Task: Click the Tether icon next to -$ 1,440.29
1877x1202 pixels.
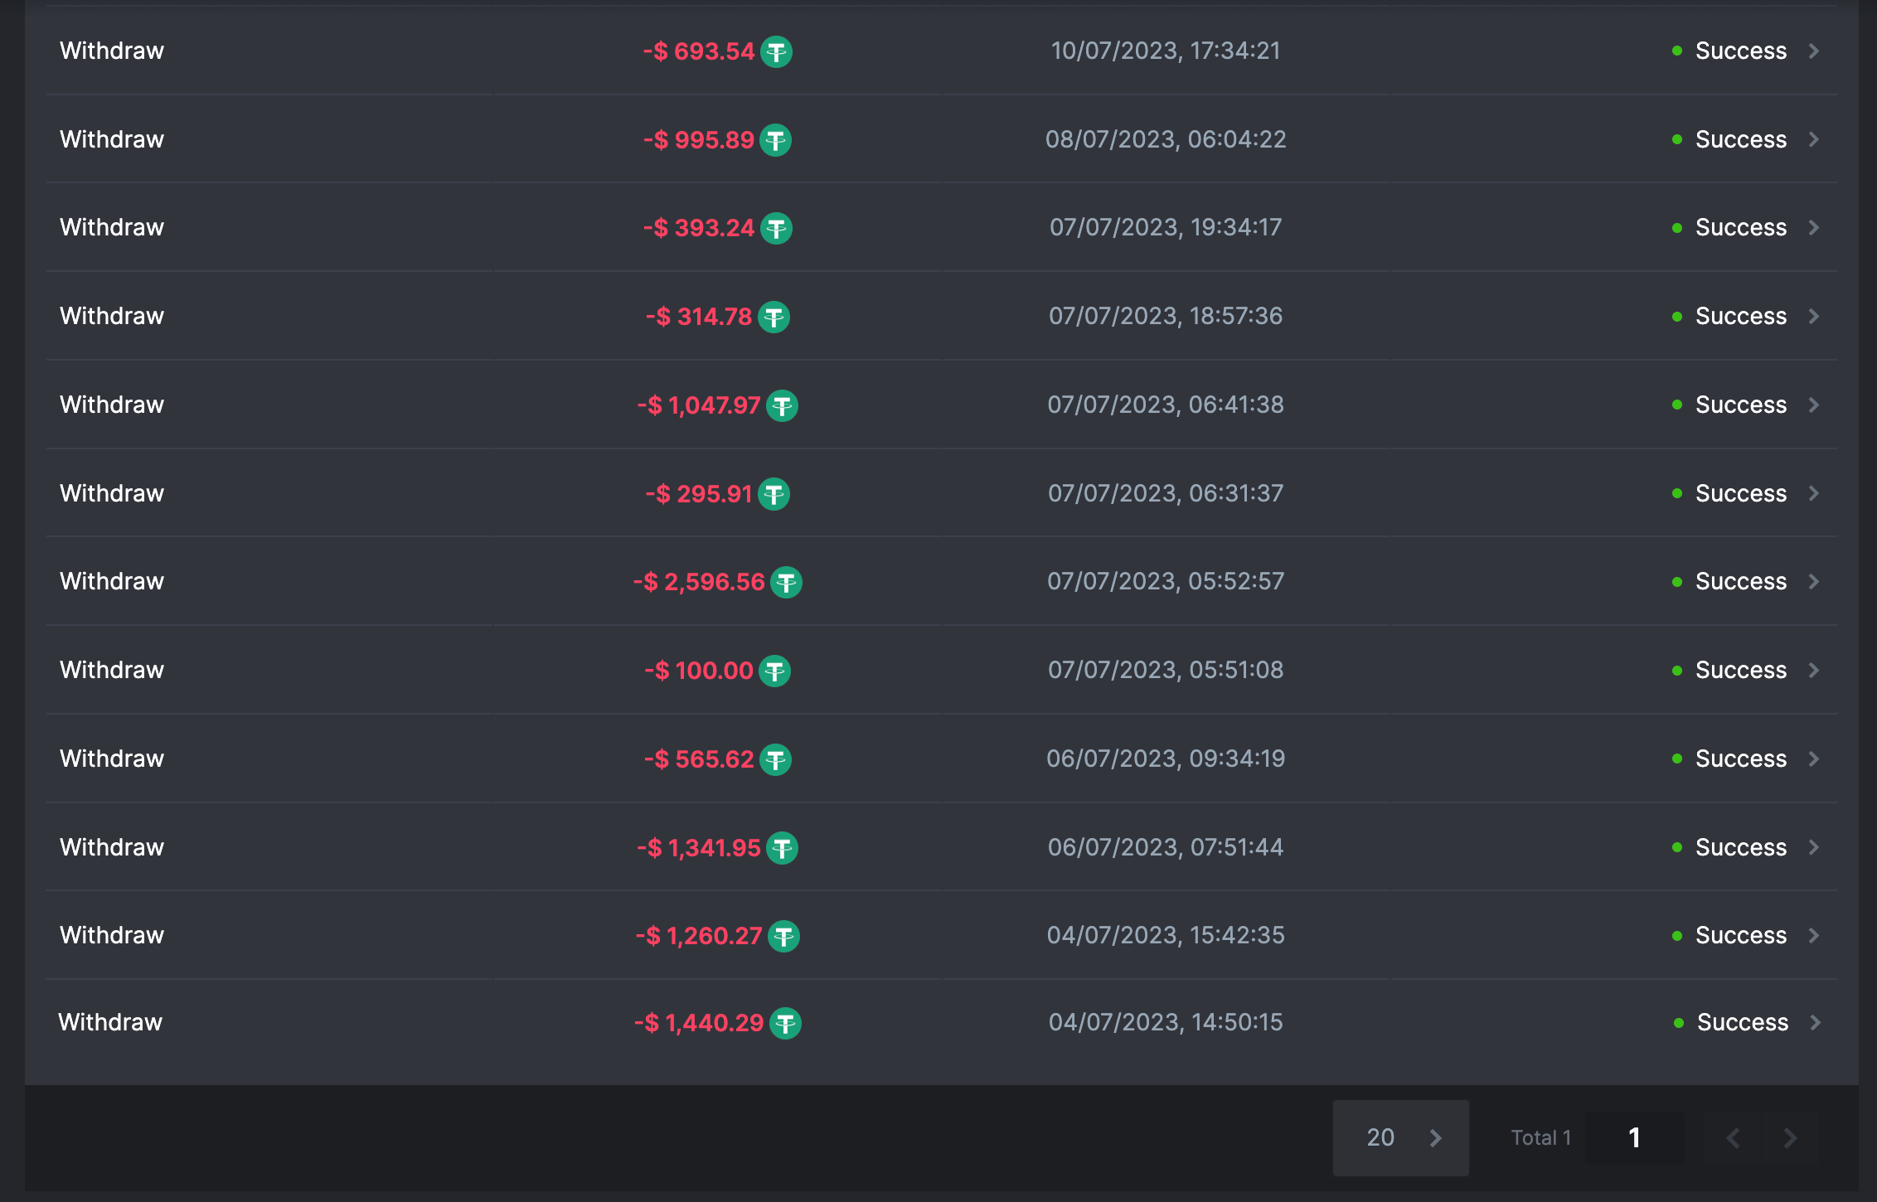Action: pos(785,1023)
